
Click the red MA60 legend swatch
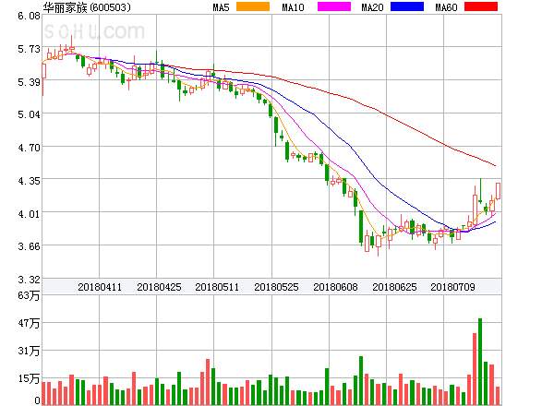tap(481, 6)
